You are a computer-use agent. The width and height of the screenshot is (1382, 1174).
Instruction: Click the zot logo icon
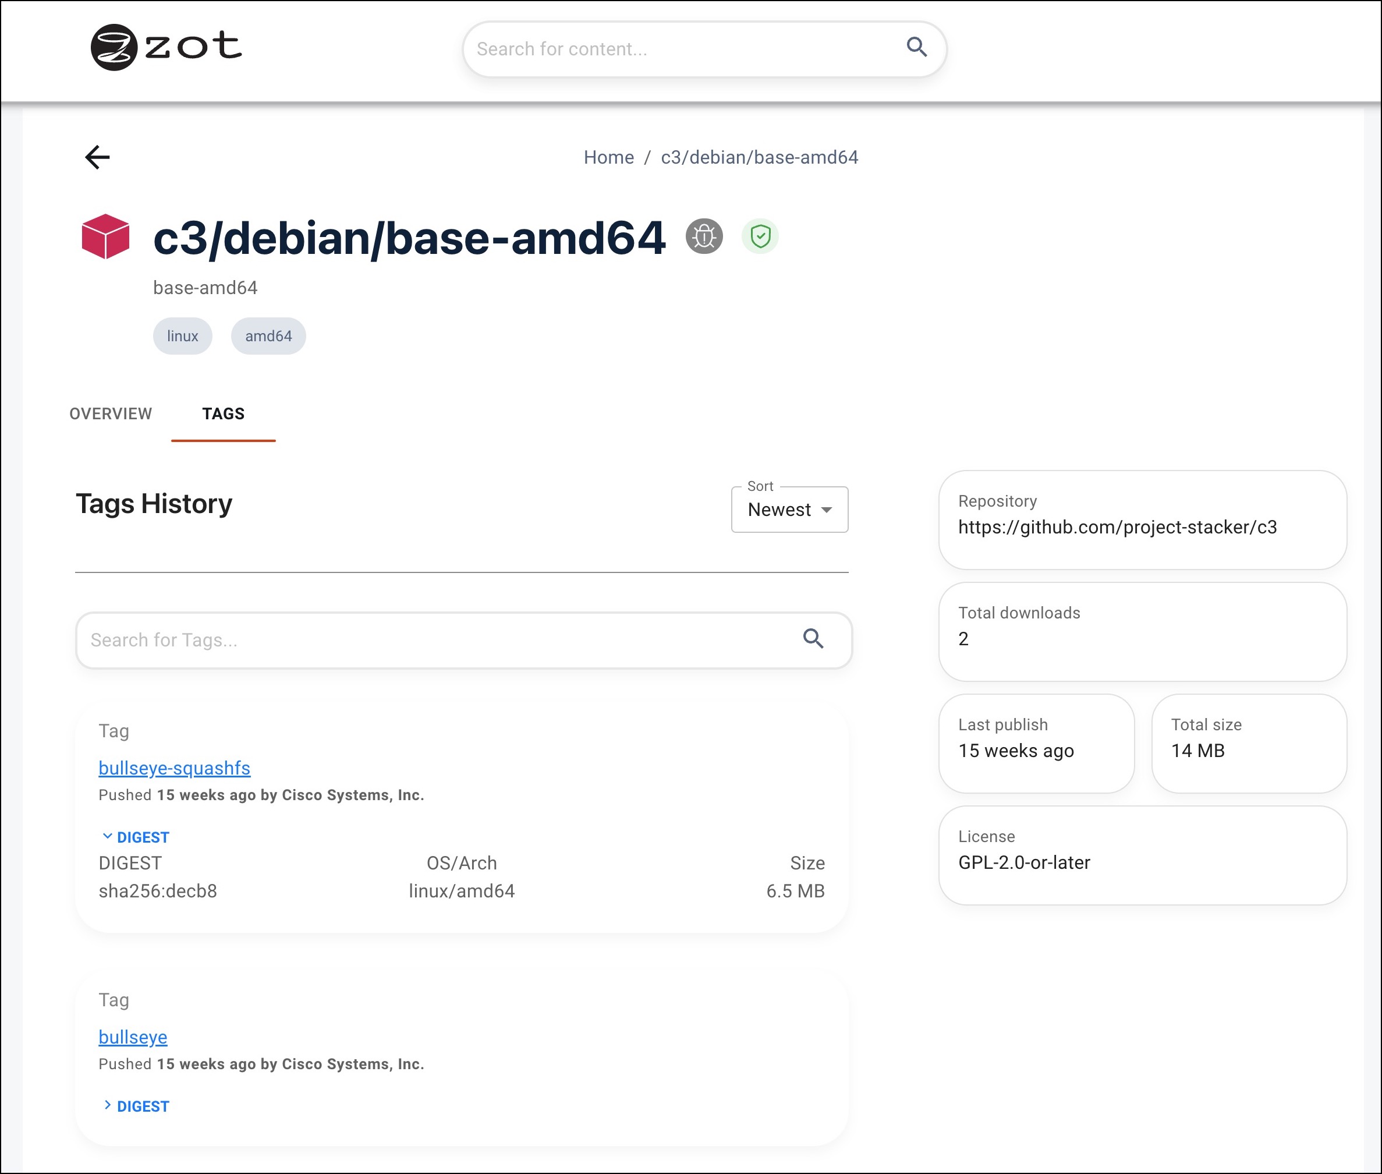click(114, 47)
